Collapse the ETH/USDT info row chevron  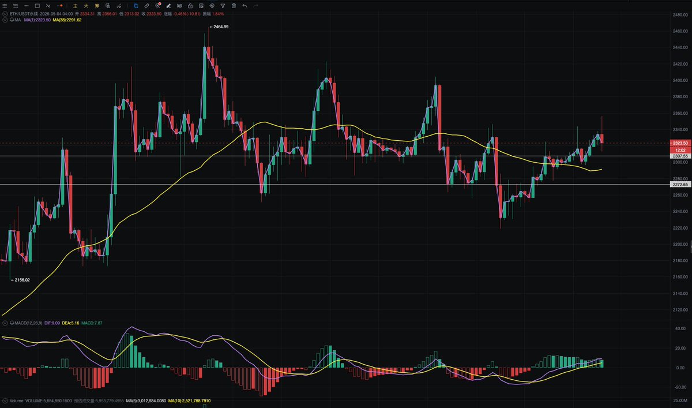[x=5, y=13]
